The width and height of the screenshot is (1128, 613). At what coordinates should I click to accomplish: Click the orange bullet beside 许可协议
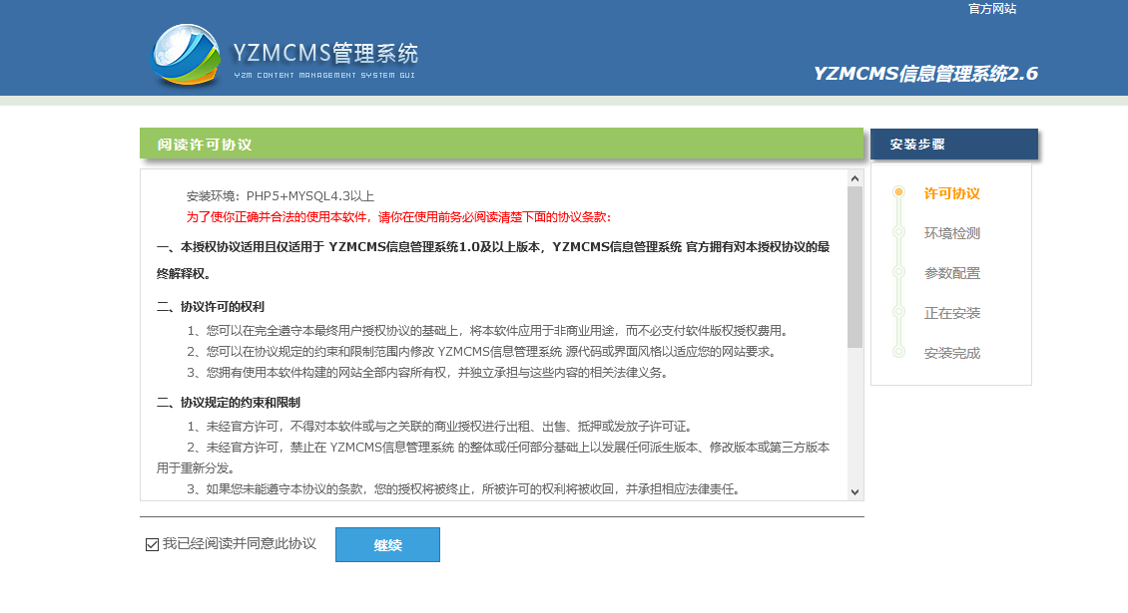pos(898,192)
